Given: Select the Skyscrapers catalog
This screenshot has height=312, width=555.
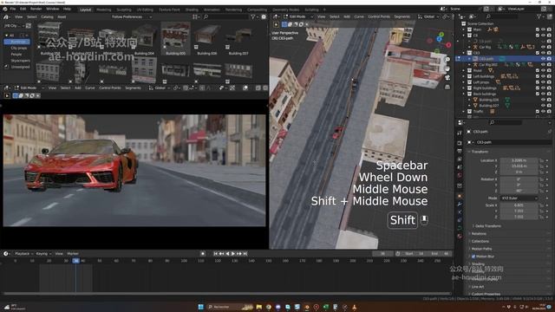Looking at the screenshot, I should (x=20, y=61).
